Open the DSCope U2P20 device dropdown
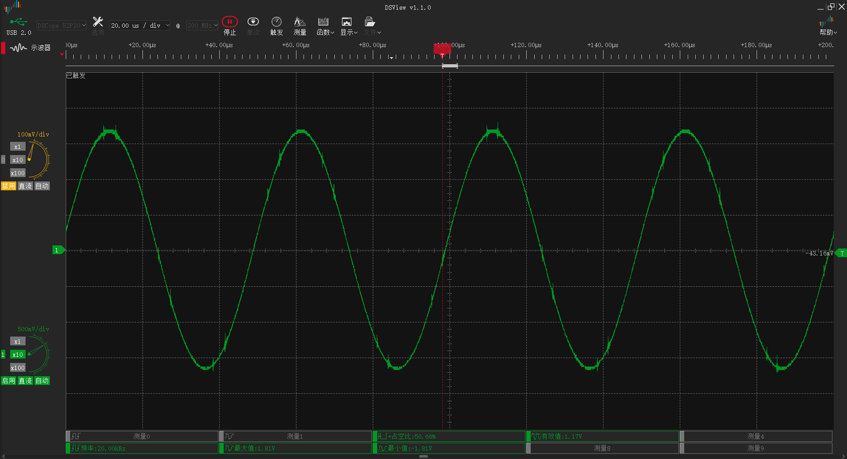The height and width of the screenshot is (459, 847). coord(61,26)
